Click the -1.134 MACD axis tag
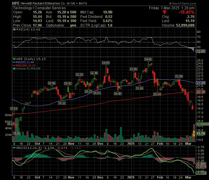The width and height of the screenshot is (209, 180). click(x=201, y=173)
